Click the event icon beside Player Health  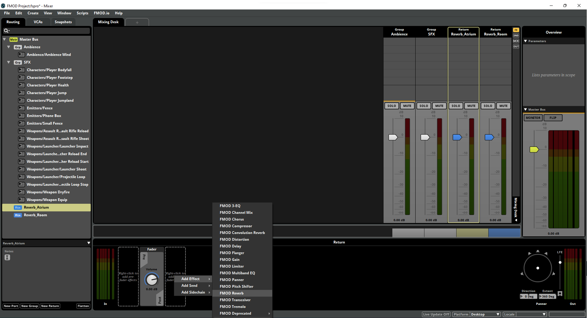pos(21,85)
